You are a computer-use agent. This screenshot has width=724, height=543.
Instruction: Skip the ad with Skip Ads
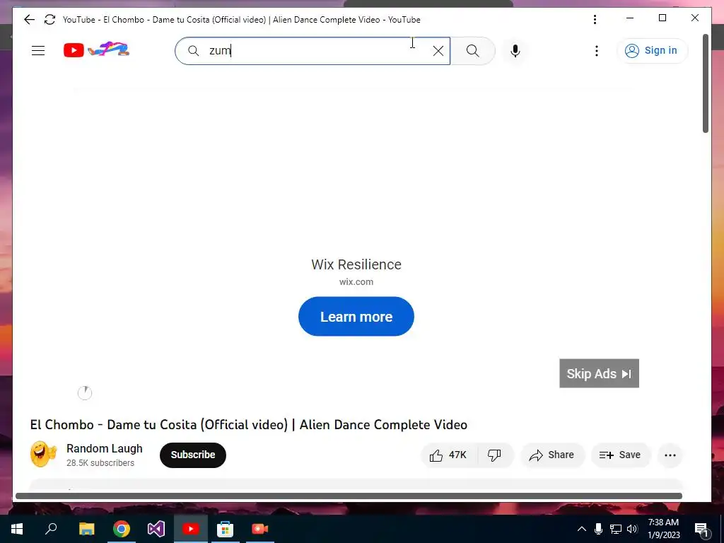[599, 373]
